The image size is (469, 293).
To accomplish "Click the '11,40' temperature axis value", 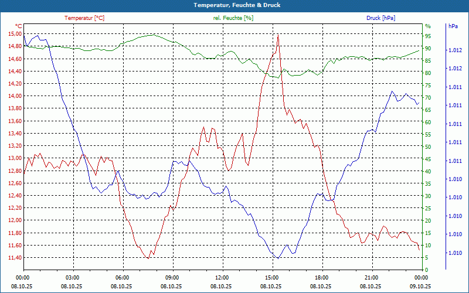I will 15,258.
